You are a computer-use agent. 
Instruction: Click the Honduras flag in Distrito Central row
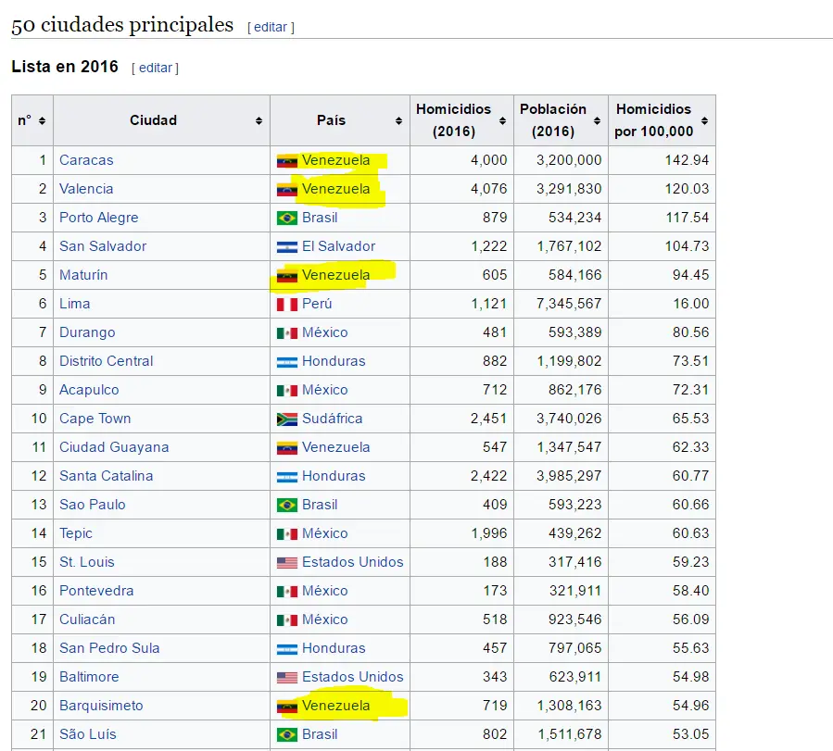pyautogui.click(x=286, y=362)
